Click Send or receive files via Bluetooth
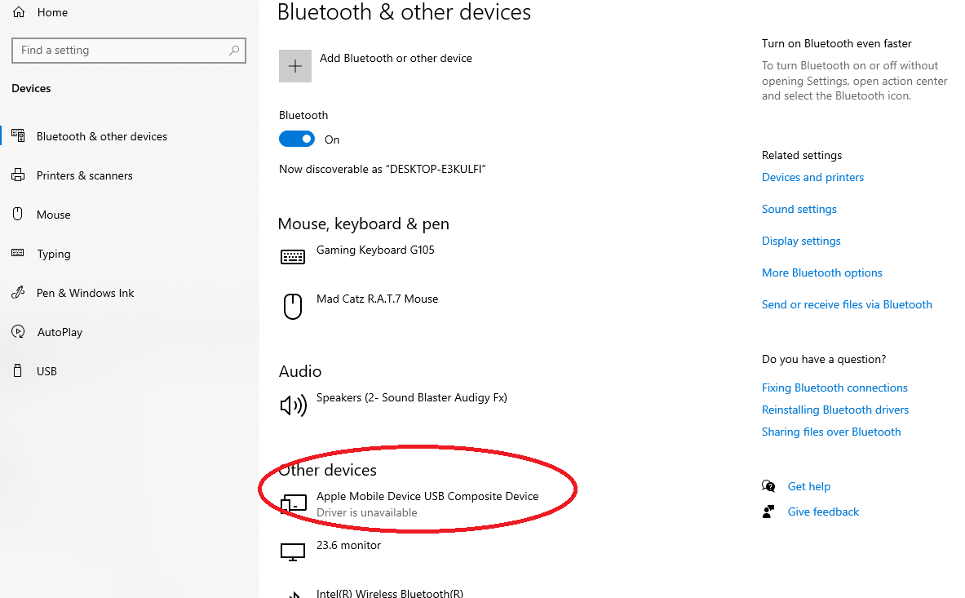This screenshot has width=965, height=598. pos(846,304)
